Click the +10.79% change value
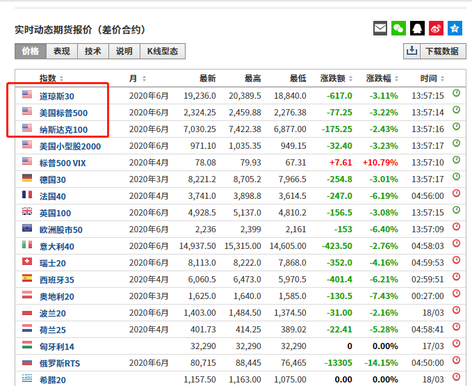472x386 pixels. (380, 163)
